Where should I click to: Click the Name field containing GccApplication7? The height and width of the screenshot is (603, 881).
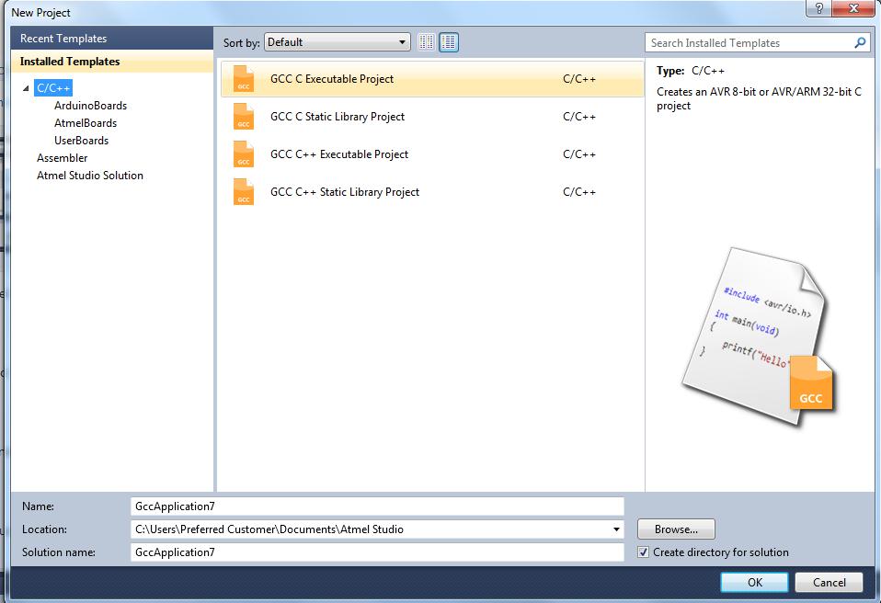(377, 506)
